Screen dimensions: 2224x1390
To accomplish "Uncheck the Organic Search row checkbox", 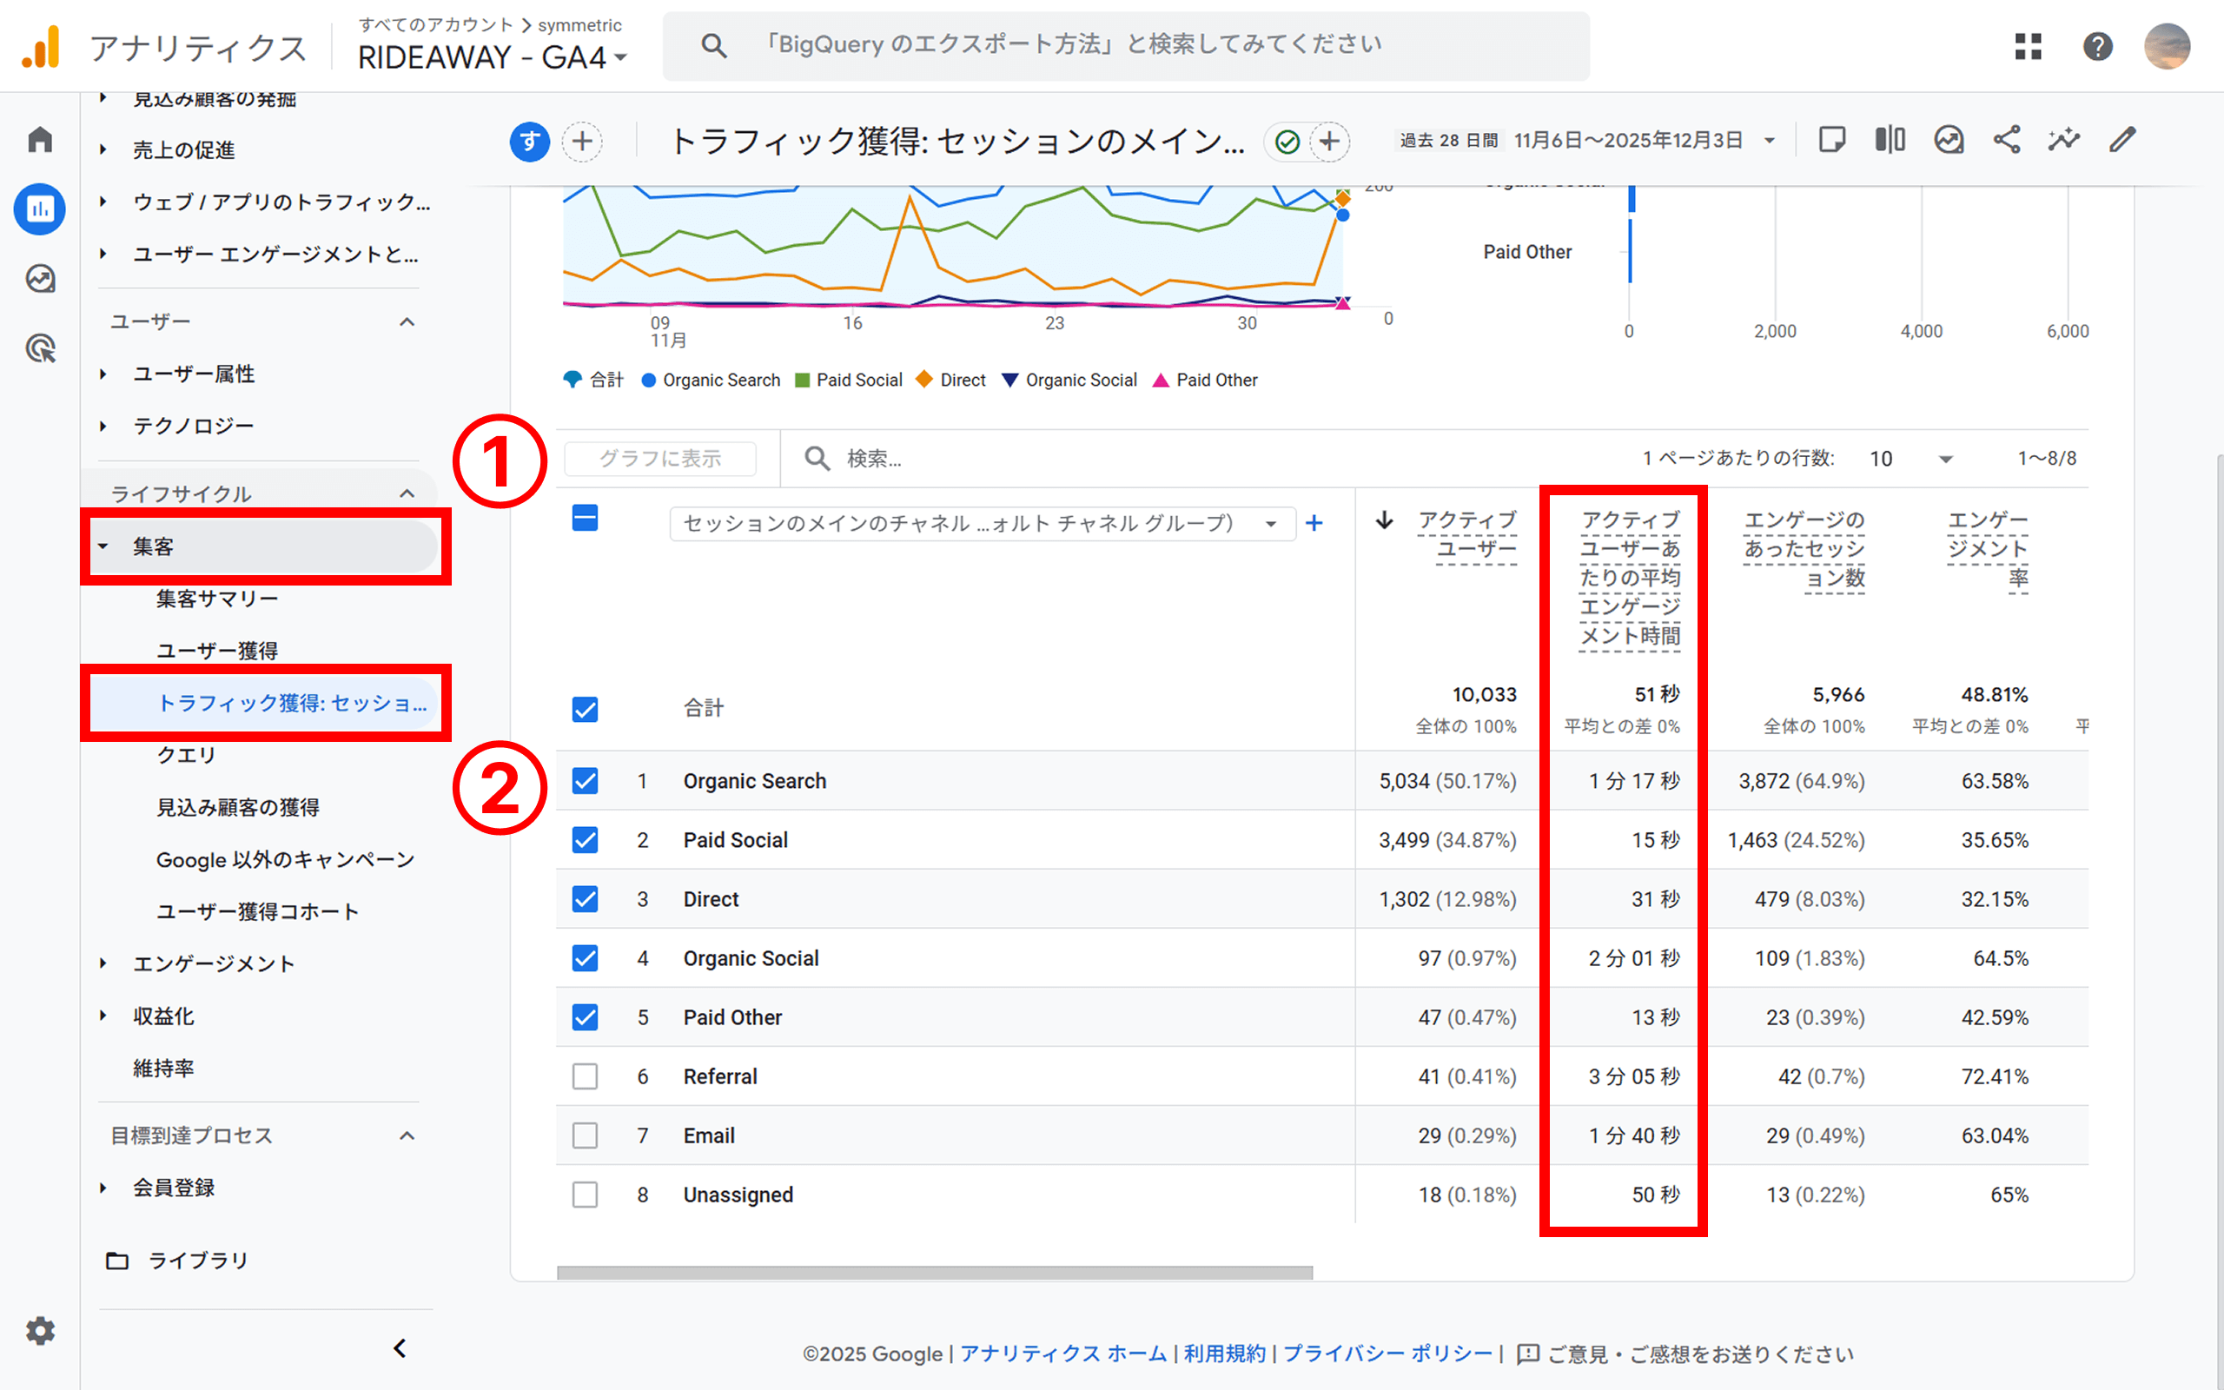I will [x=585, y=780].
